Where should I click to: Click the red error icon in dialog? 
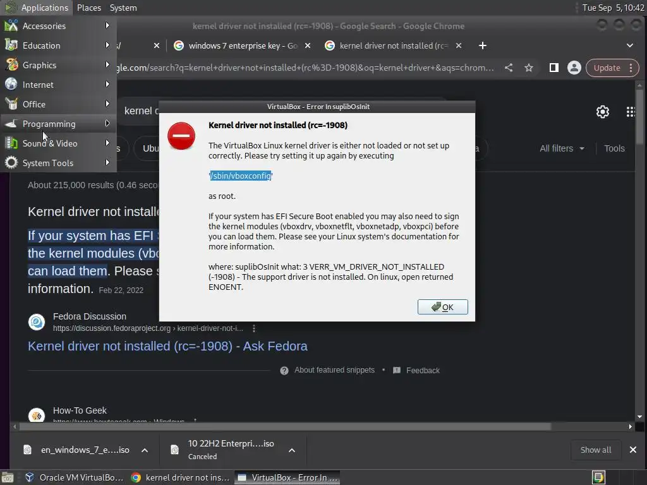click(x=181, y=136)
